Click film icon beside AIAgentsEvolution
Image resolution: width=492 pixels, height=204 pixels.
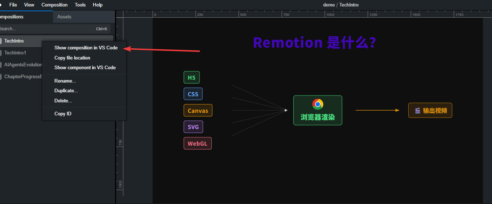click(1, 65)
